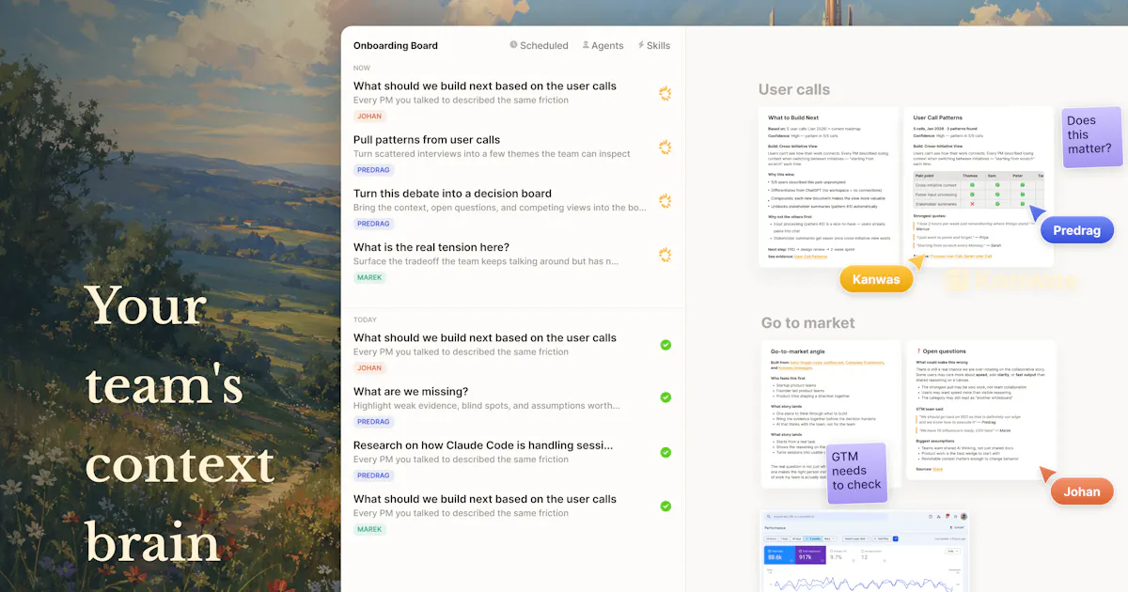
Task: Click green checkmark on the last 'What should we build next' row
Action: [666, 506]
